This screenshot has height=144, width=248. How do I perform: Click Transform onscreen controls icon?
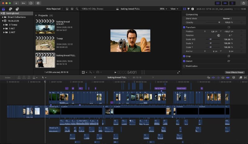[x=229, y=27]
